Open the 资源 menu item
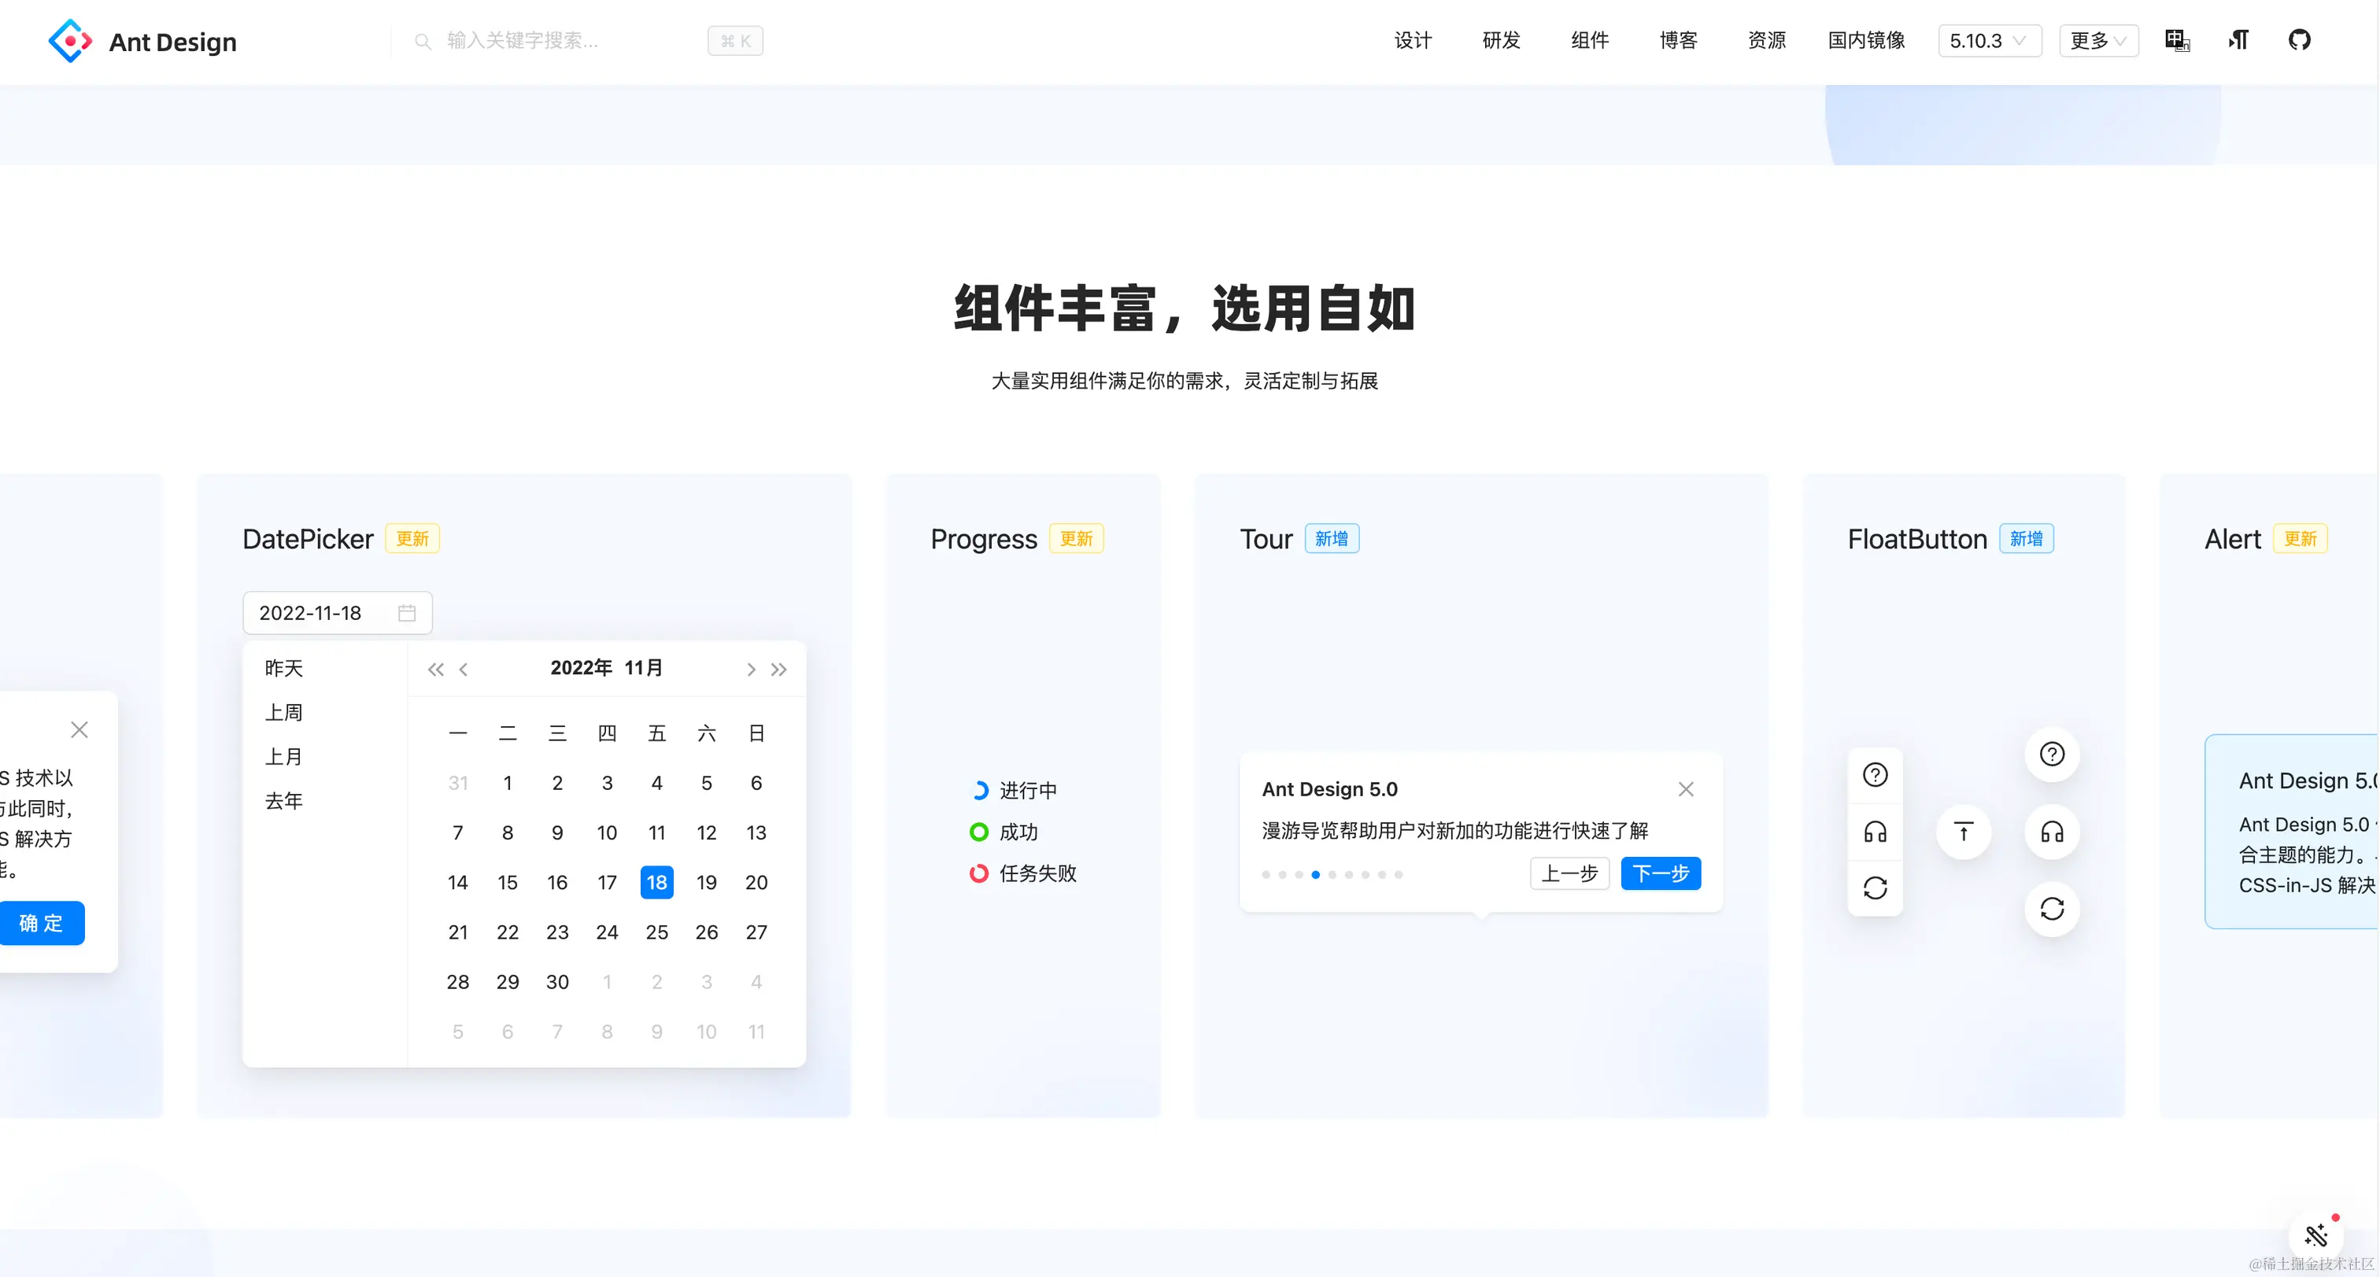Viewport: 2380px width, 1277px height. pyautogui.click(x=1767, y=41)
